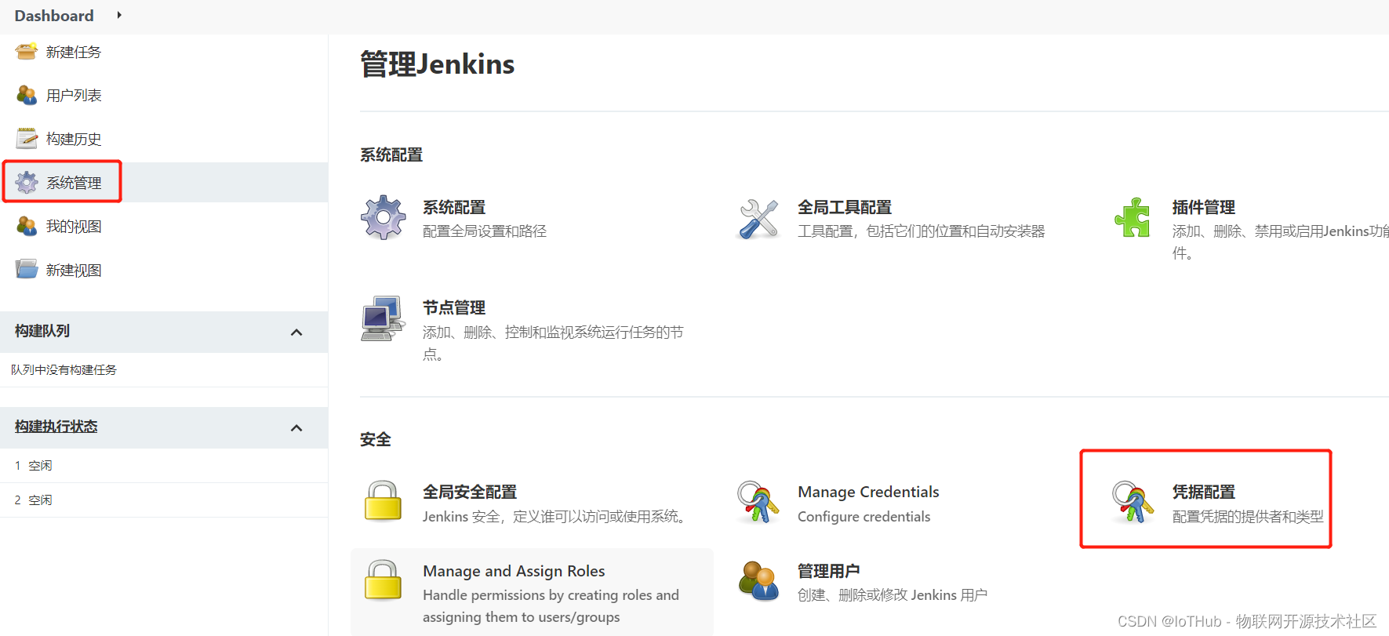The width and height of the screenshot is (1389, 636).
Task: Click the Configure credentials description
Action: pyautogui.click(x=864, y=517)
